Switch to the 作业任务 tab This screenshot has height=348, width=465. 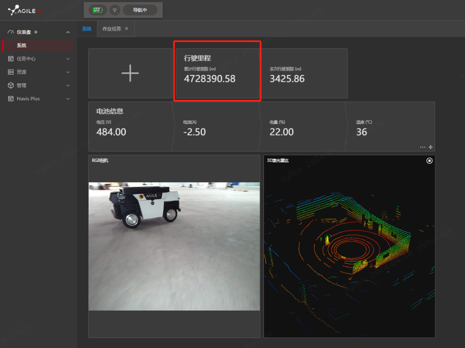point(112,29)
